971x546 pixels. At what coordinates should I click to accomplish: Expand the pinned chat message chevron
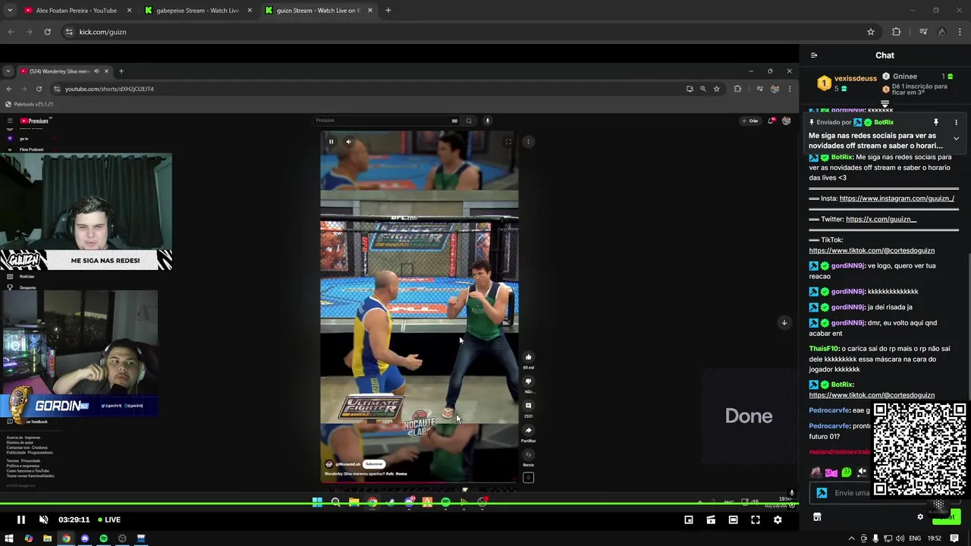point(956,139)
